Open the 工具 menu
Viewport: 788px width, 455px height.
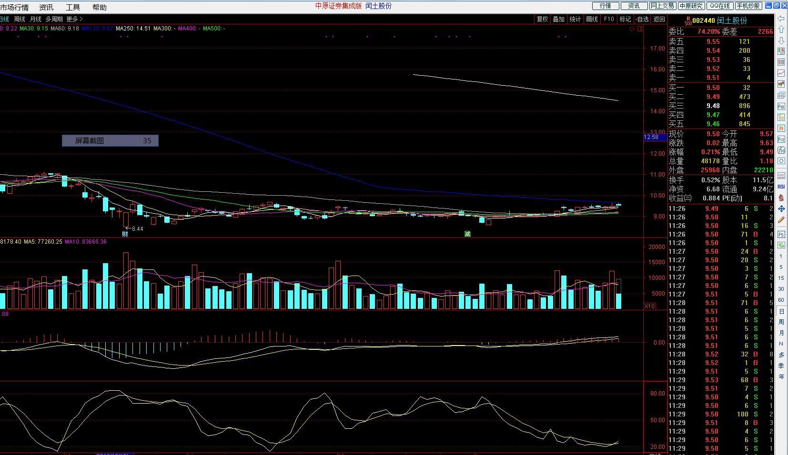[73, 7]
